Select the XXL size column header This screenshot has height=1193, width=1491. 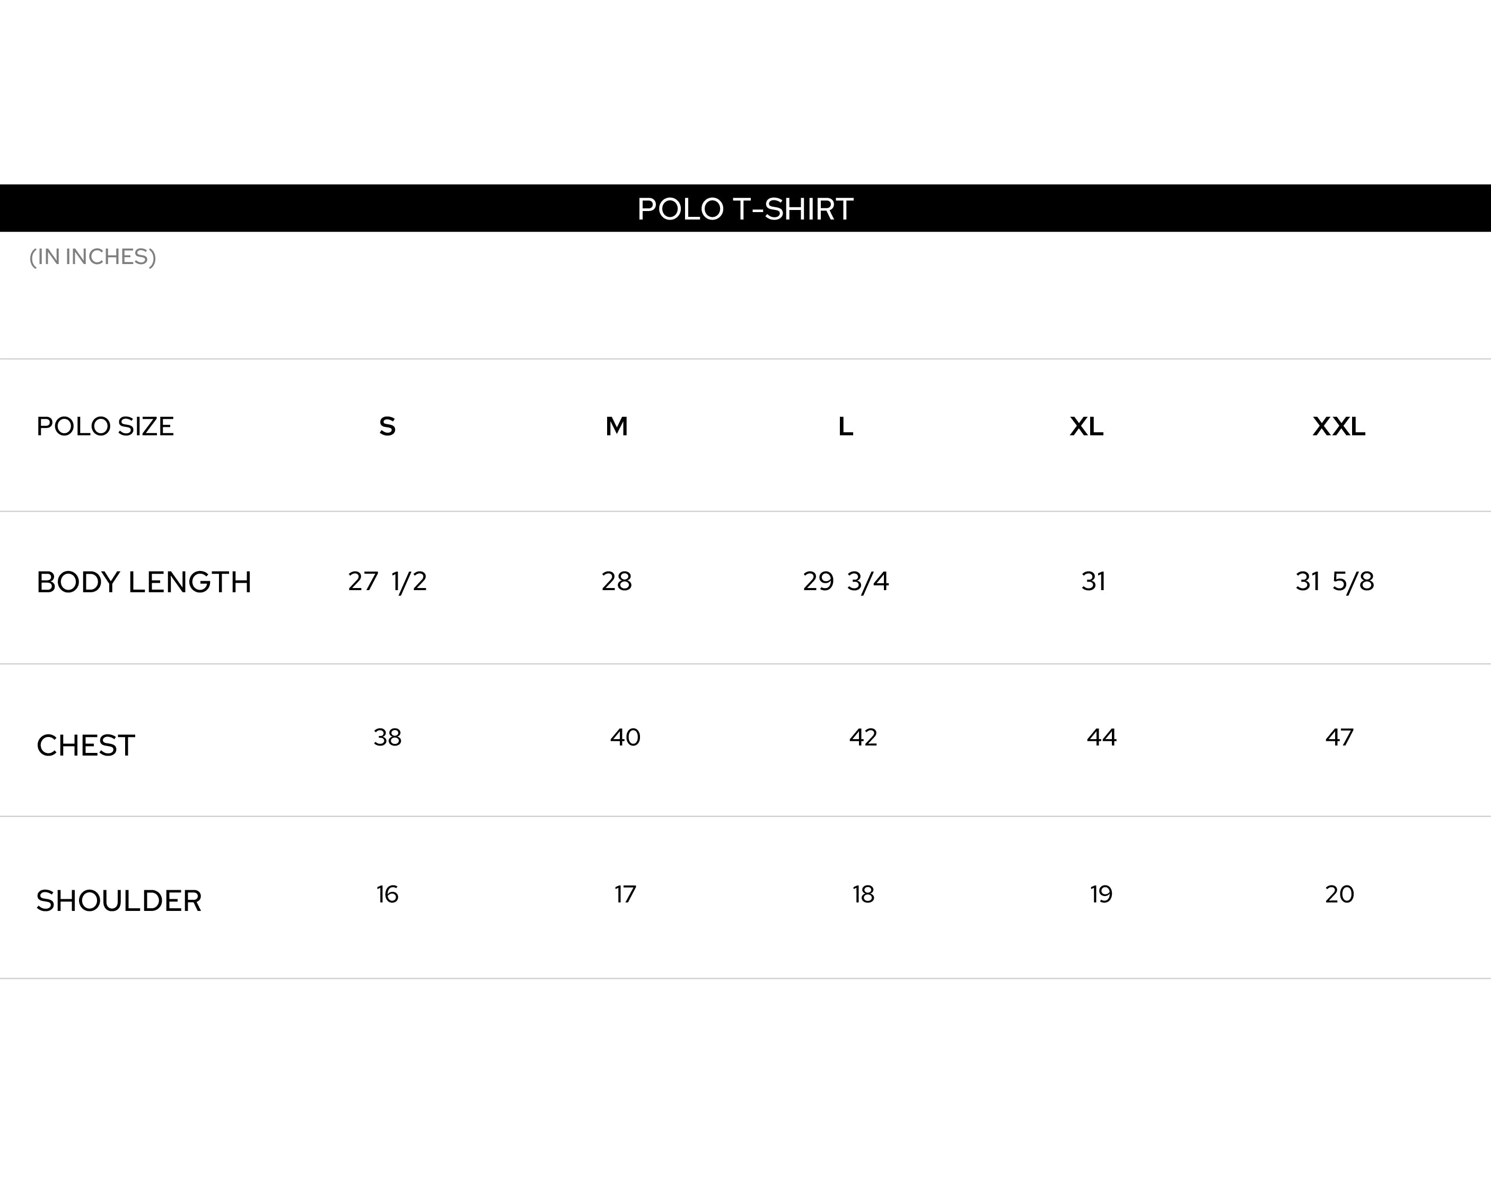[1339, 426]
